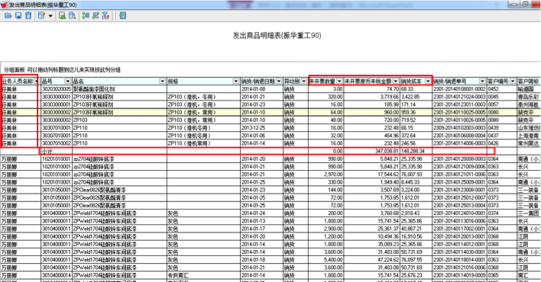Select the report title 发出商品明细表(振华重工90)

click(x=277, y=36)
